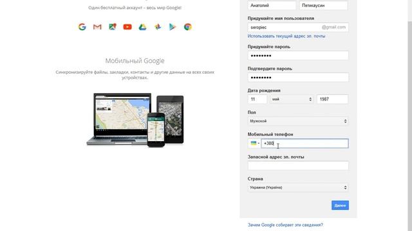Click the Запасной адрес эл. почты field
Viewport: 412px width, 231px height.
click(298, 166)
